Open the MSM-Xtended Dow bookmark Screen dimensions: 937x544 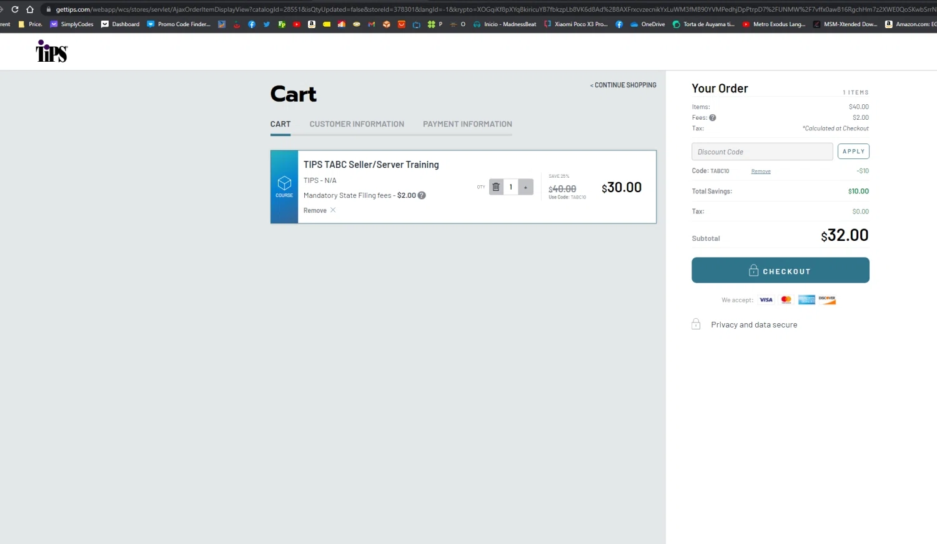click(845, 24)
